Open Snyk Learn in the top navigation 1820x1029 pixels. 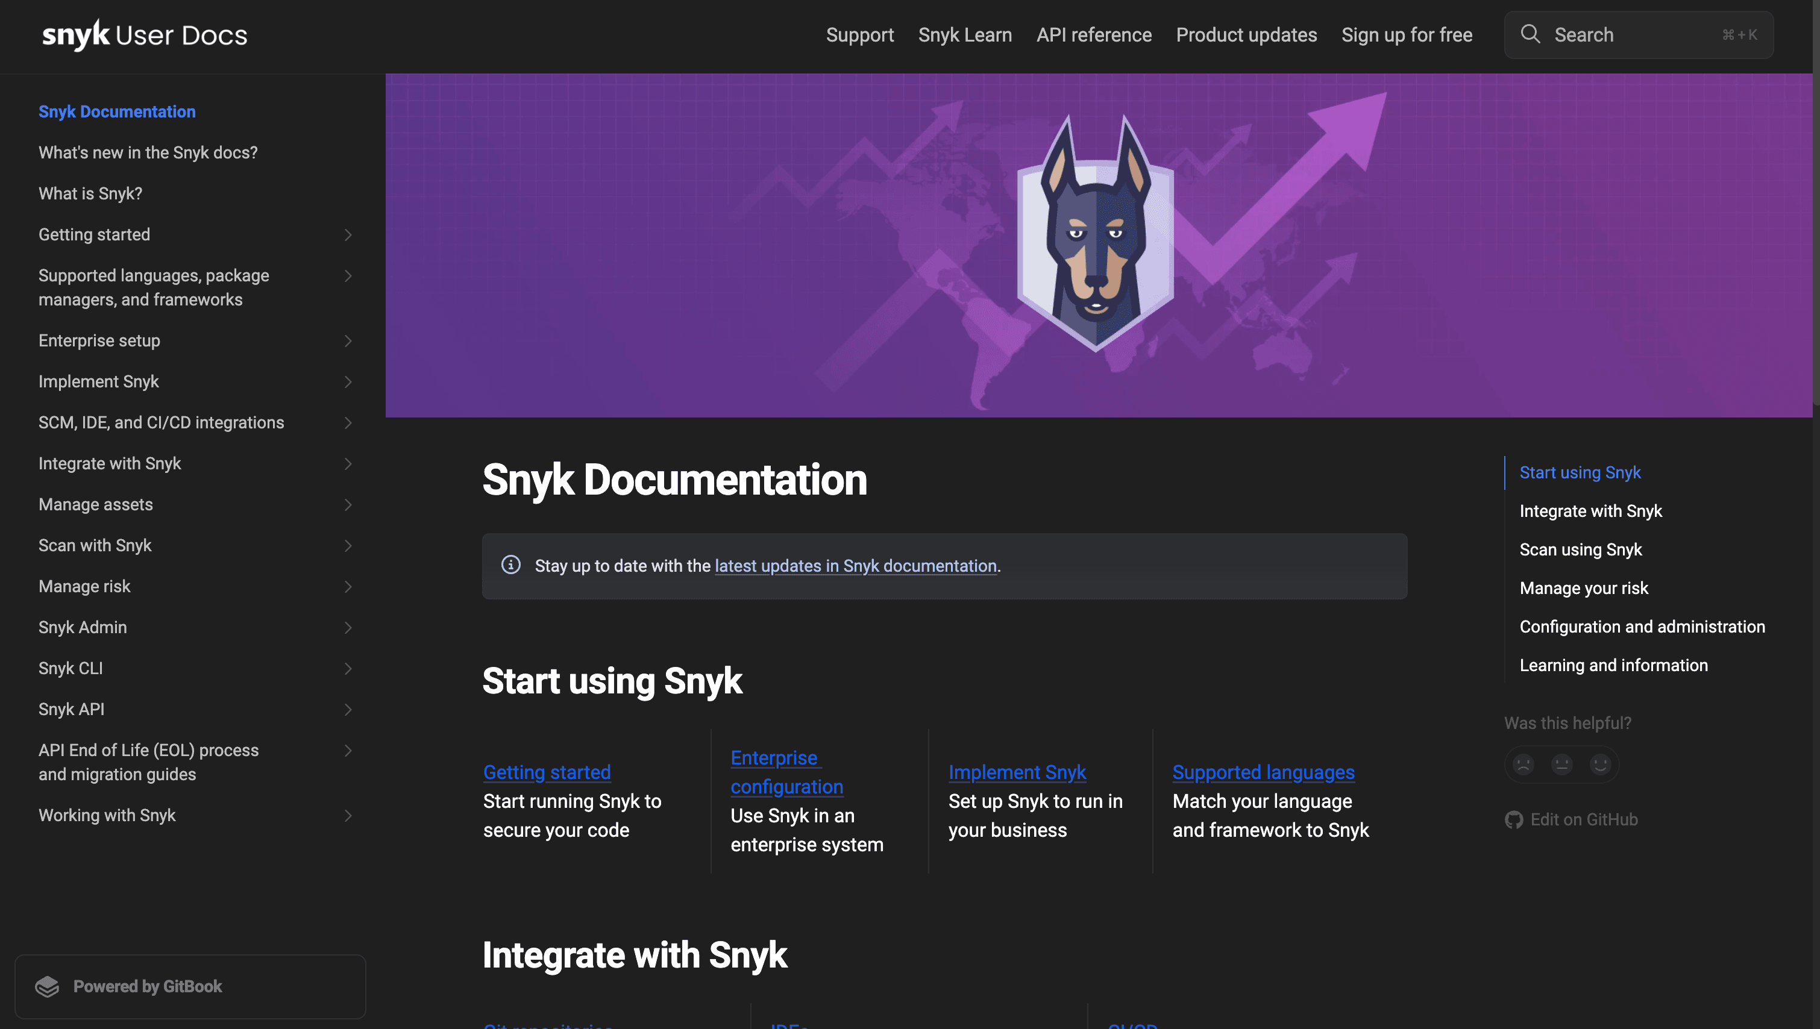pyautogui.click(x=965, y=34)
